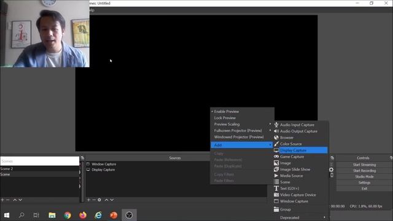Viewport: 393px width, 221px height.
Task: Click OBS Studio taskbar icon
Action: [x=129, y=215]
